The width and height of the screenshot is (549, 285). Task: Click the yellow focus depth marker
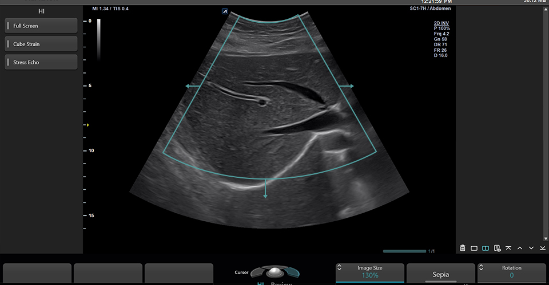87,124
